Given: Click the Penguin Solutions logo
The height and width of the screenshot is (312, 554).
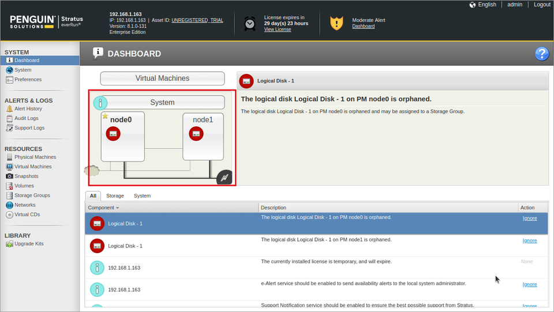Looking at the screenshot, I should click(x=32, y=22).
